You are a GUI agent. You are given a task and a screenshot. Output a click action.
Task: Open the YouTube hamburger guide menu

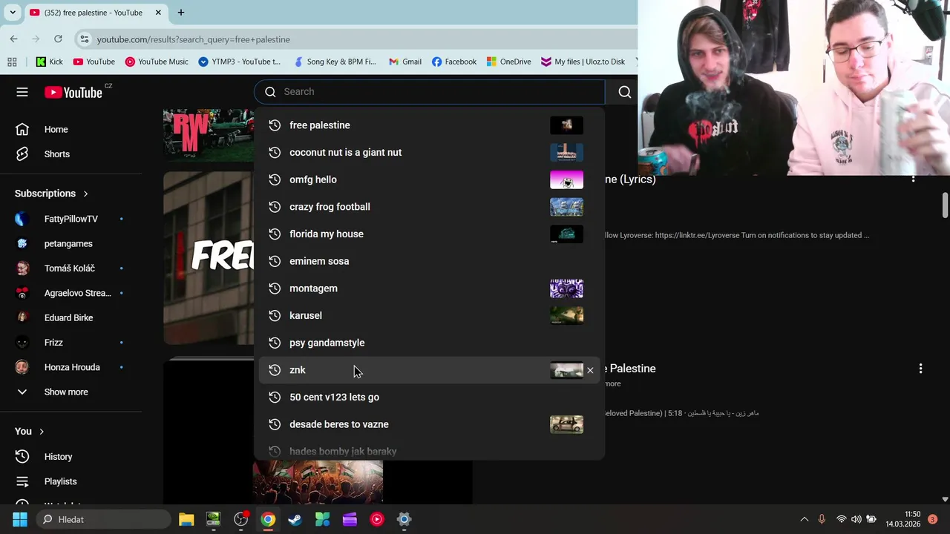pyautogui.click(x=22, y=92)
